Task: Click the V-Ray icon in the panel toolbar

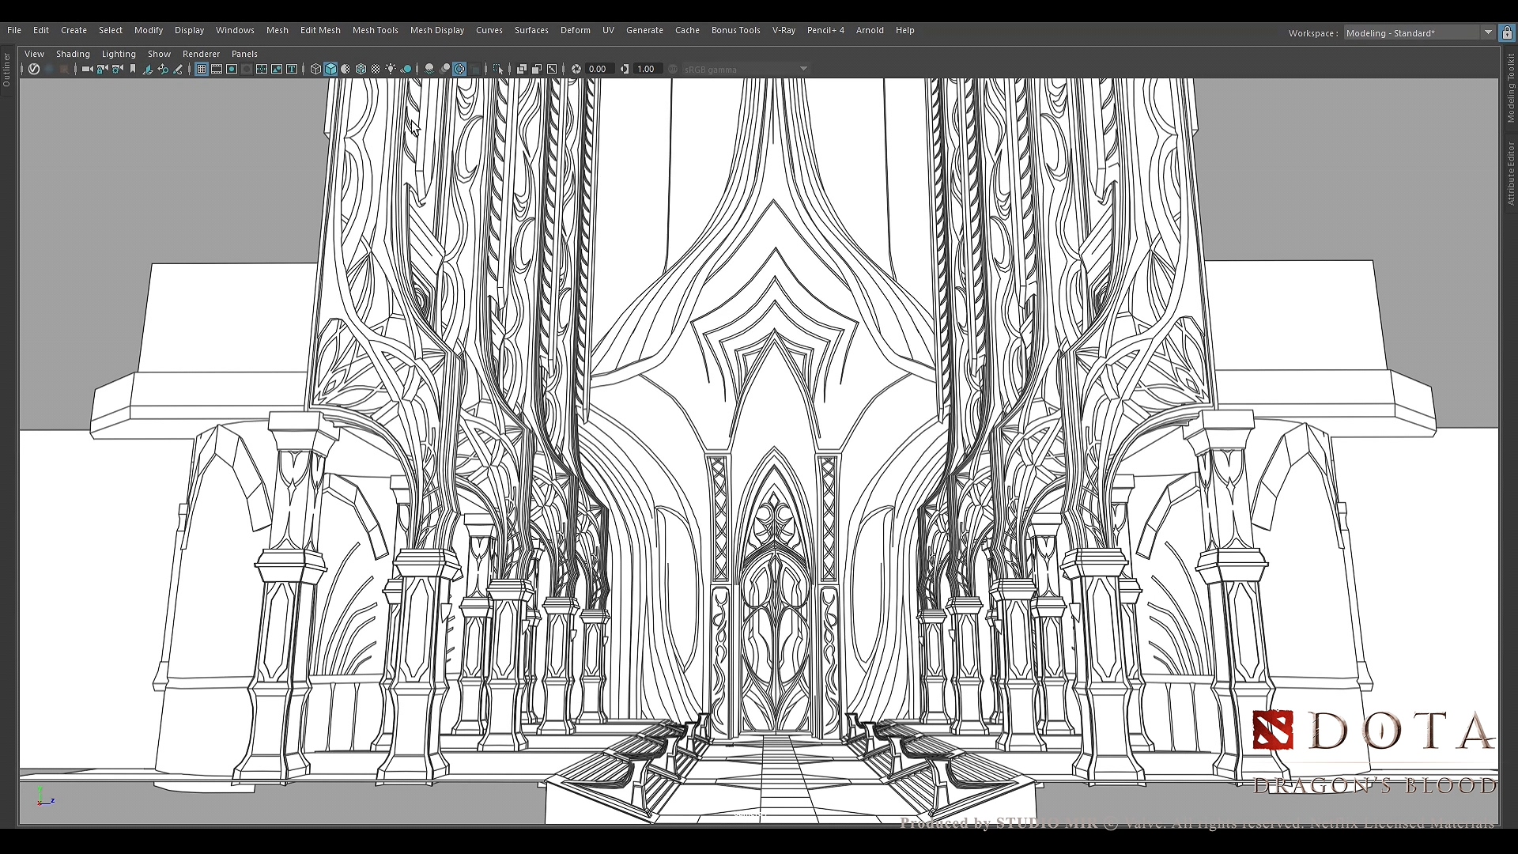Action: [x=34, y=69]
